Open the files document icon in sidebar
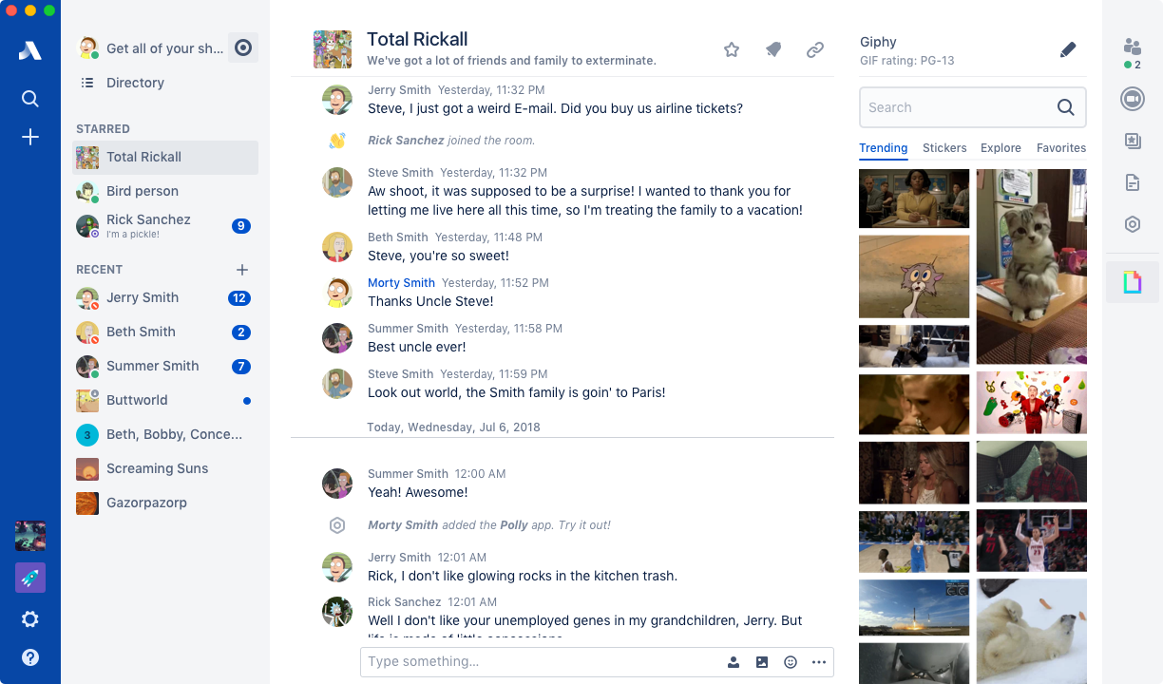 tap(1132, 182)
